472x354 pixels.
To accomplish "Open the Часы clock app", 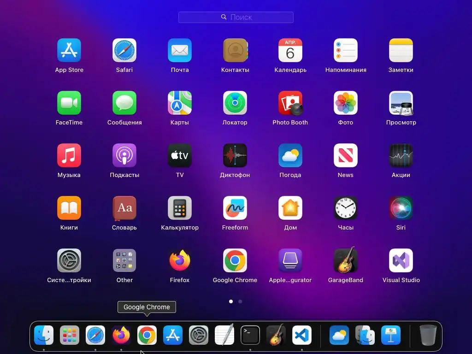I will (346, 208).
